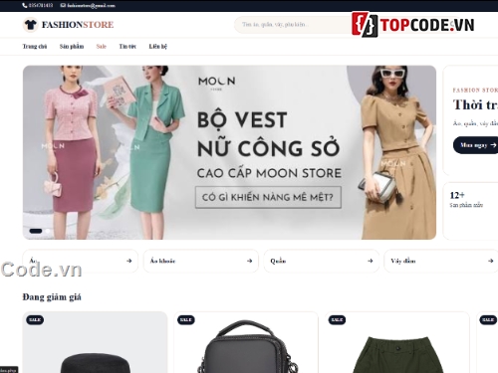Open the Áo category card
Screen dimensions: 498x373
click(x=80, y=261)
